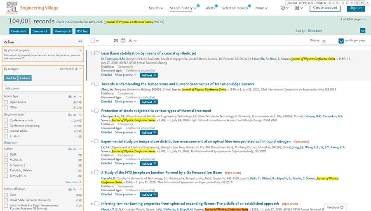Click the Create alert button
371x211 pixels.
(x=19, y=31)
